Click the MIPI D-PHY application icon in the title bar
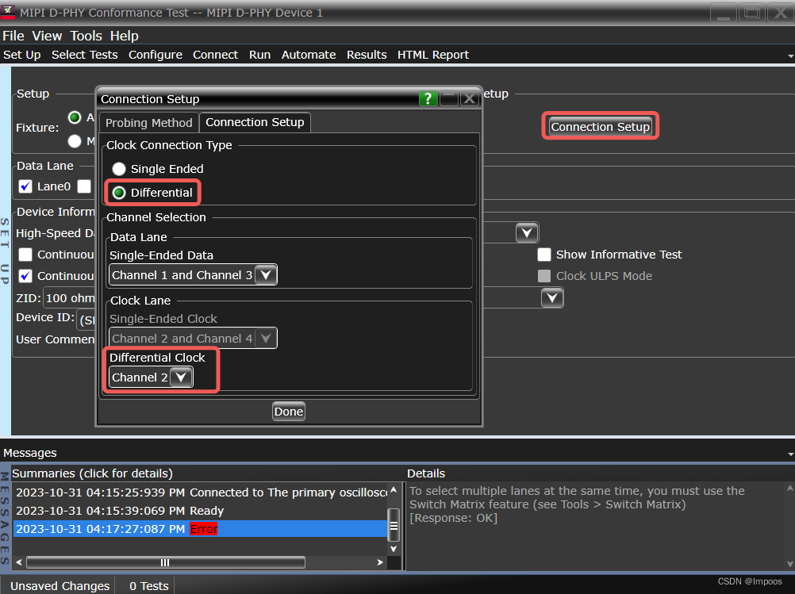This screenshot has height=594, width=795. [x=9, y=12]
